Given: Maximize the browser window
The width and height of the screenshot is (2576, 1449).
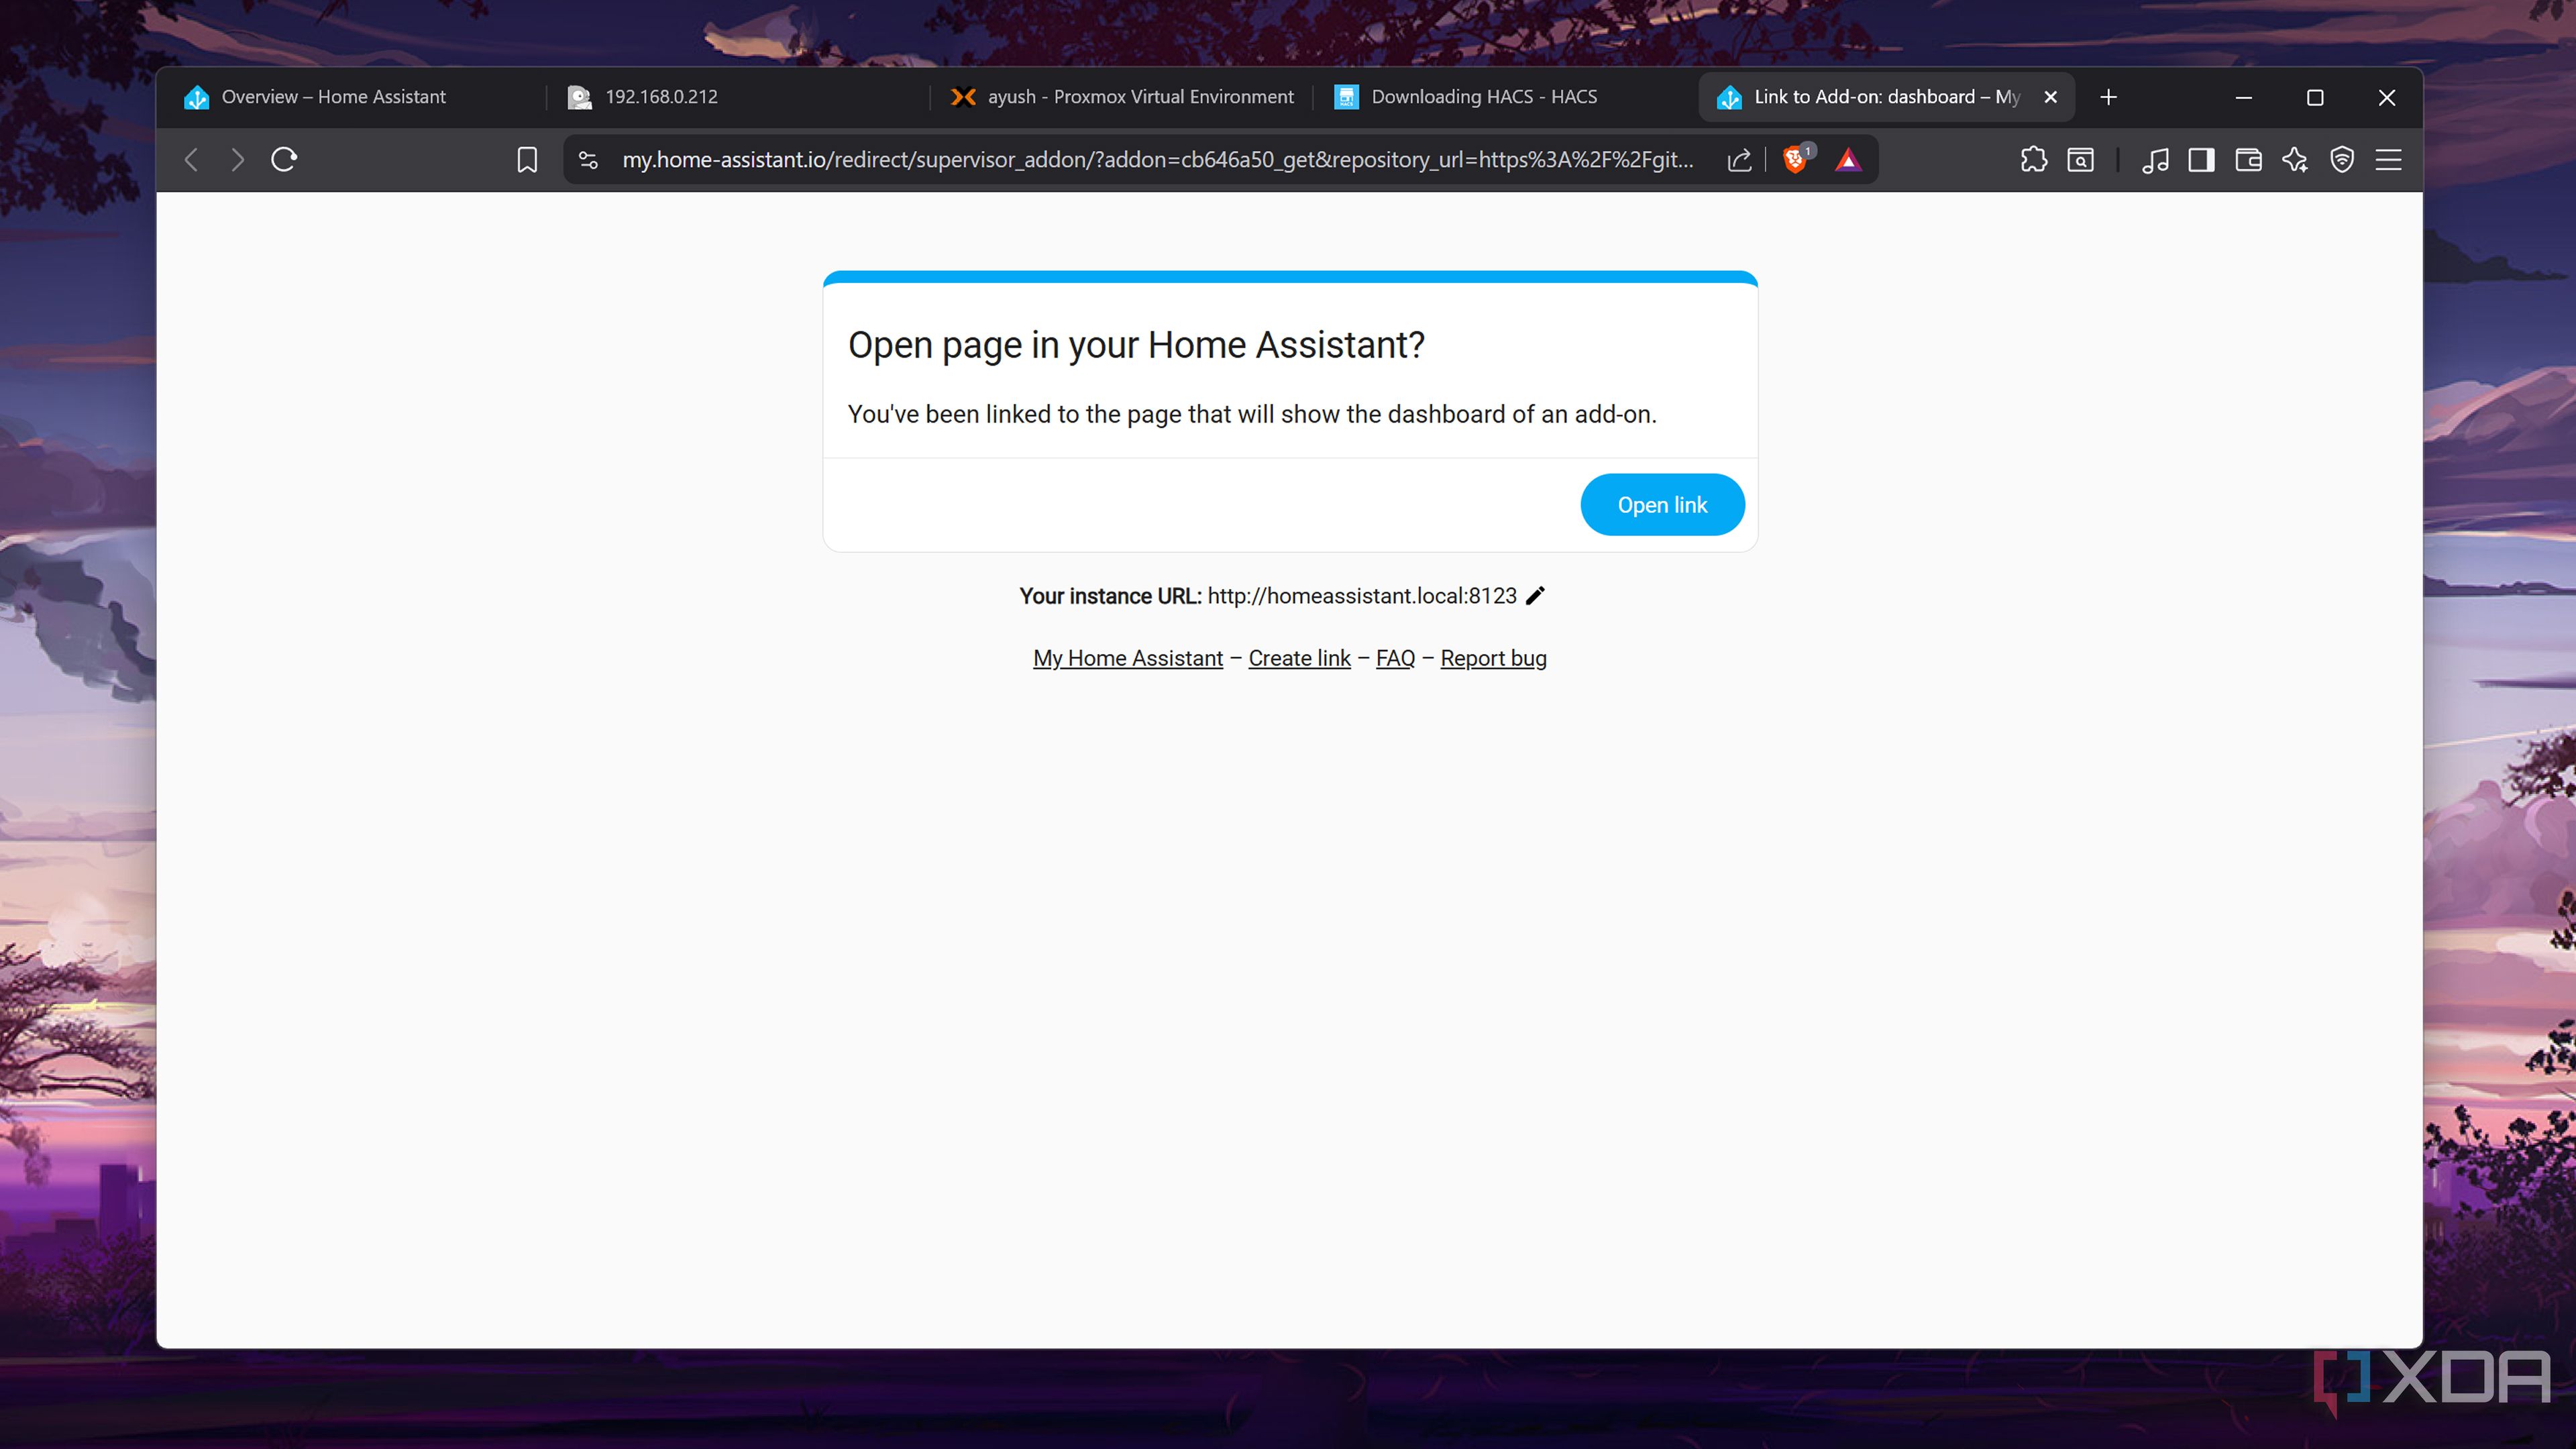Looking at the screenshot, I should pos(2314,97).
